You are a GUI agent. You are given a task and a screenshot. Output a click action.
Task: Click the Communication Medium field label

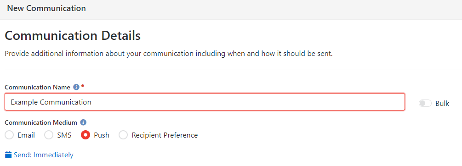point(41,122)
